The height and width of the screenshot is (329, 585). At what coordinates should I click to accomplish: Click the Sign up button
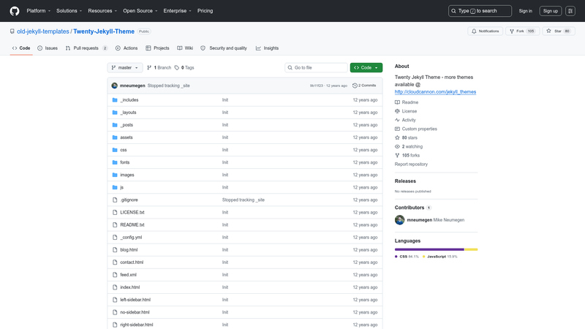click(551, 11)
